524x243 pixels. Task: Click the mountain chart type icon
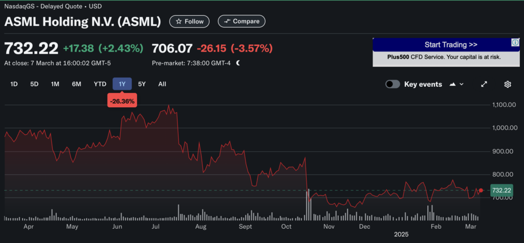pos(452,84)
